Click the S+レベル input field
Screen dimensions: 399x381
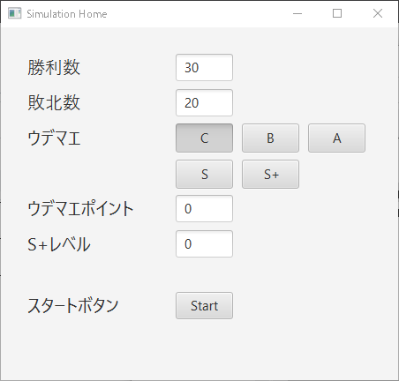[204, 243]
